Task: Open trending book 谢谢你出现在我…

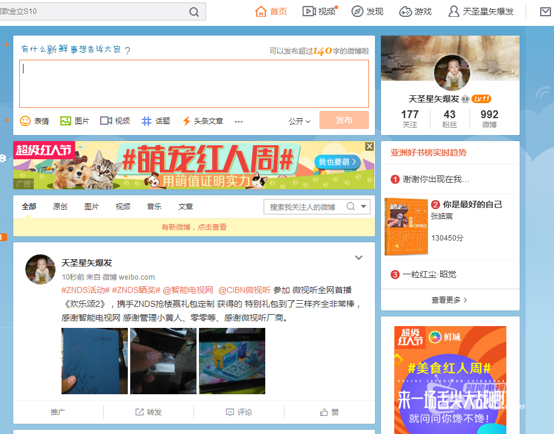Action: click(x=436, y=179)
